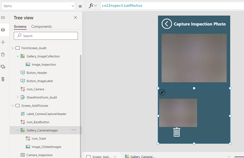This screenshot has width=244, height=158.
Task: Switch to the Screens tab
Action: coord(20,27)
